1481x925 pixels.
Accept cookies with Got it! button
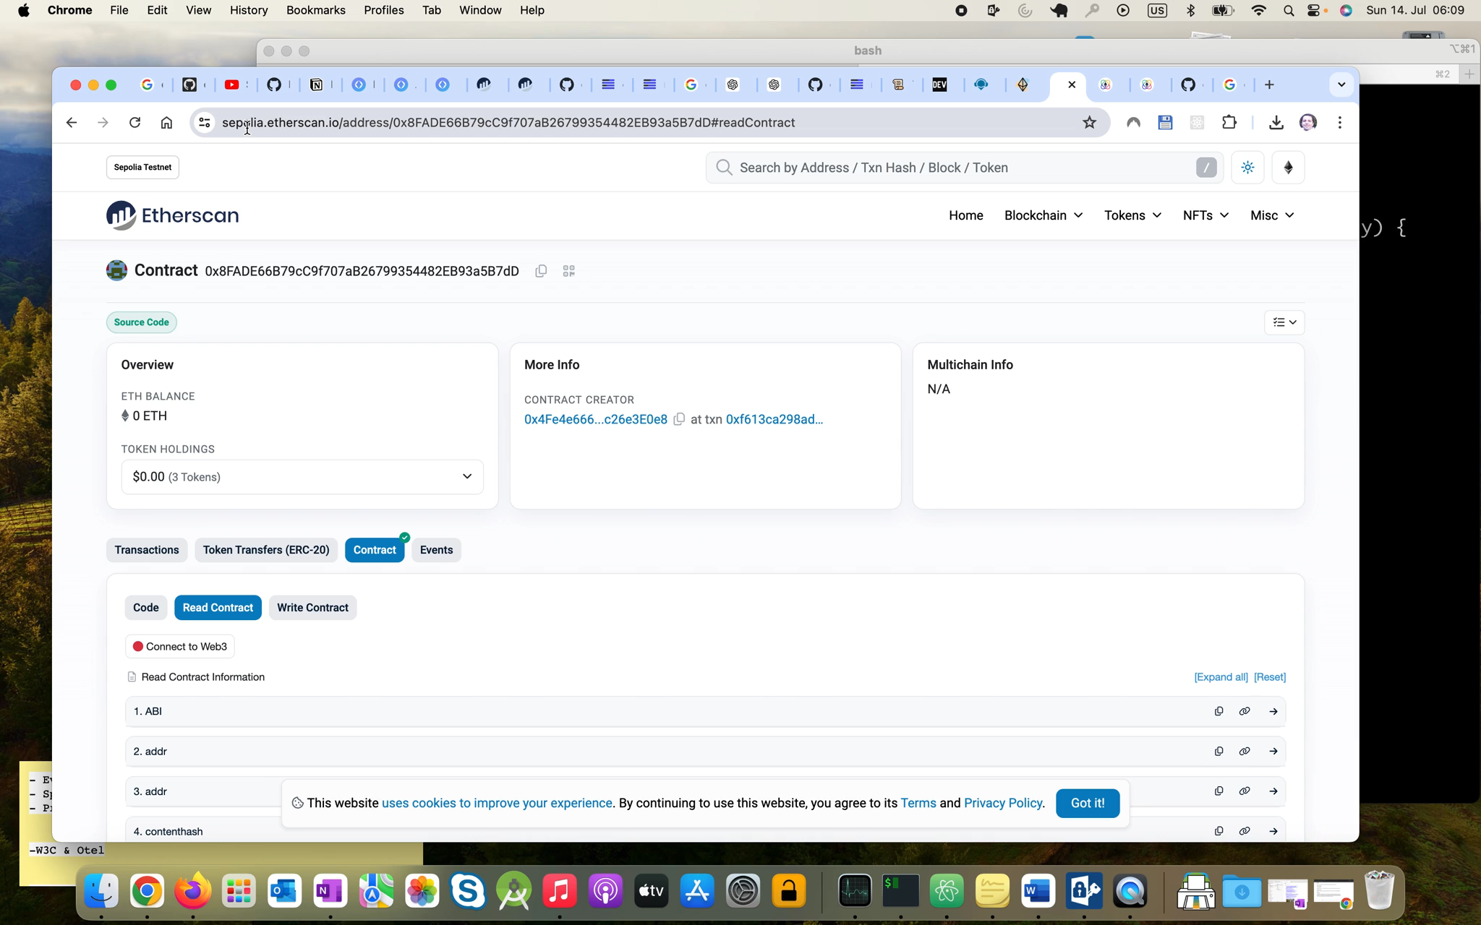(1088, 804)
